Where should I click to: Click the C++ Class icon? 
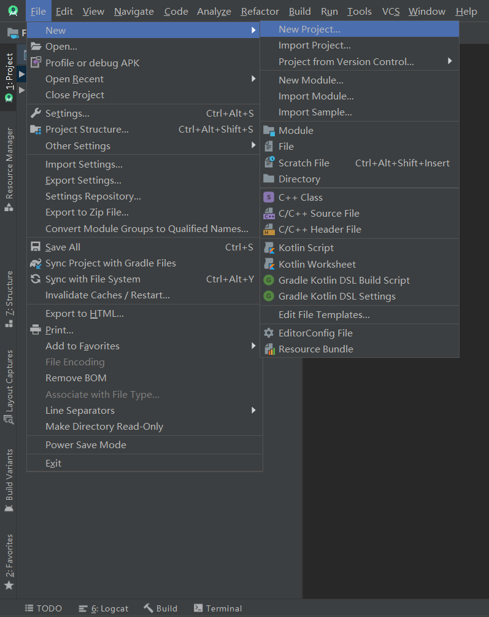(269, 197)
